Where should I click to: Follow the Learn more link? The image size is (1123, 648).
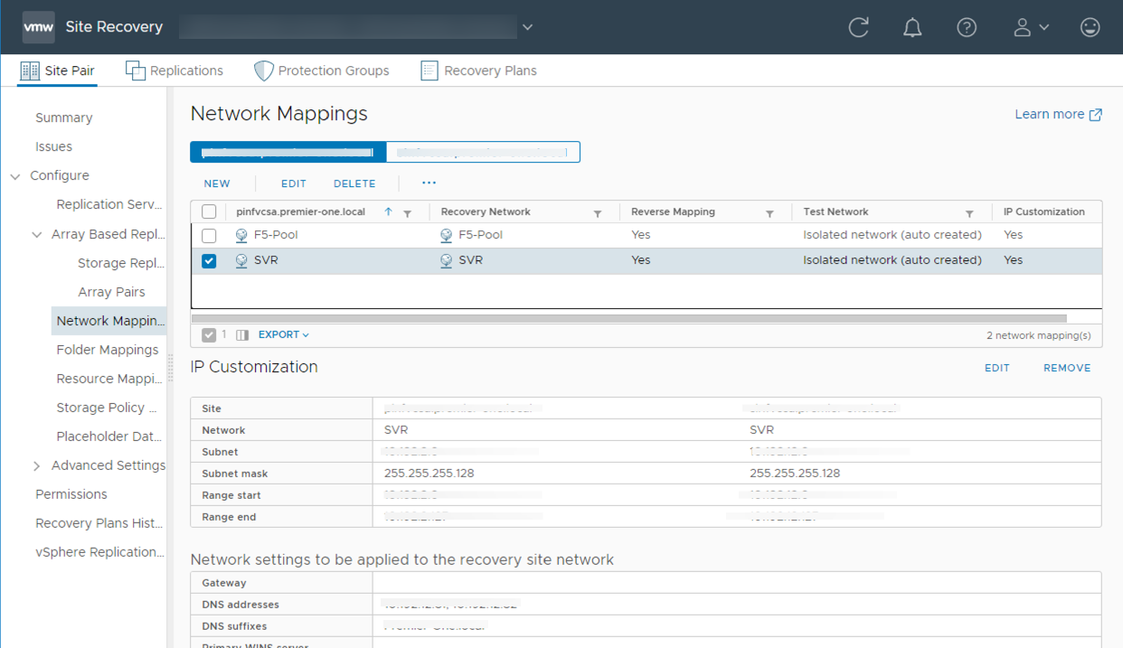[x=1059, y=114]
